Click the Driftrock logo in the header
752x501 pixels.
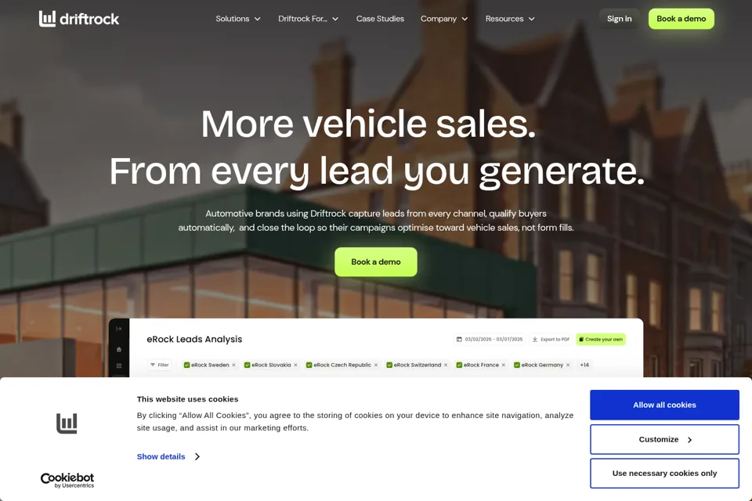[x=79, y=19]
